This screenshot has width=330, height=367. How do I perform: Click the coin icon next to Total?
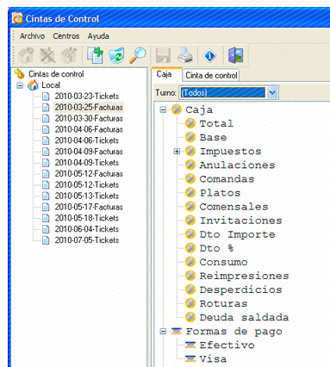pos(190,123)
